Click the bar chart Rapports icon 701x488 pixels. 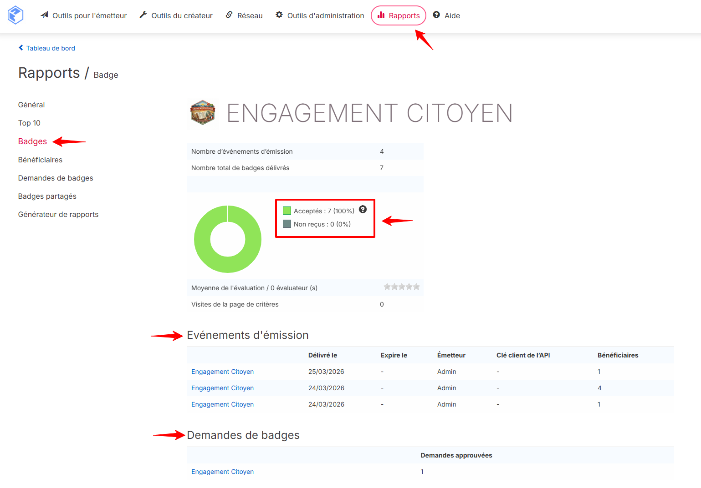point(381,15)
